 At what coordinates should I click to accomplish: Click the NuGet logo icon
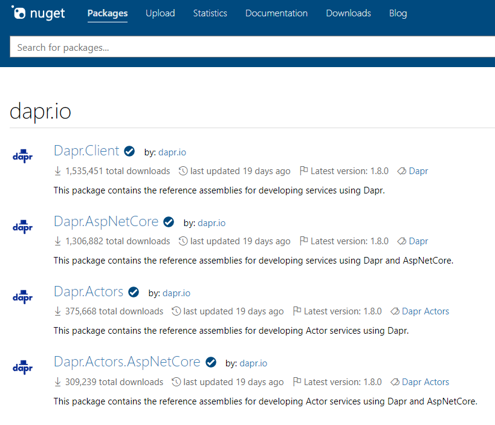coord(18,13)
